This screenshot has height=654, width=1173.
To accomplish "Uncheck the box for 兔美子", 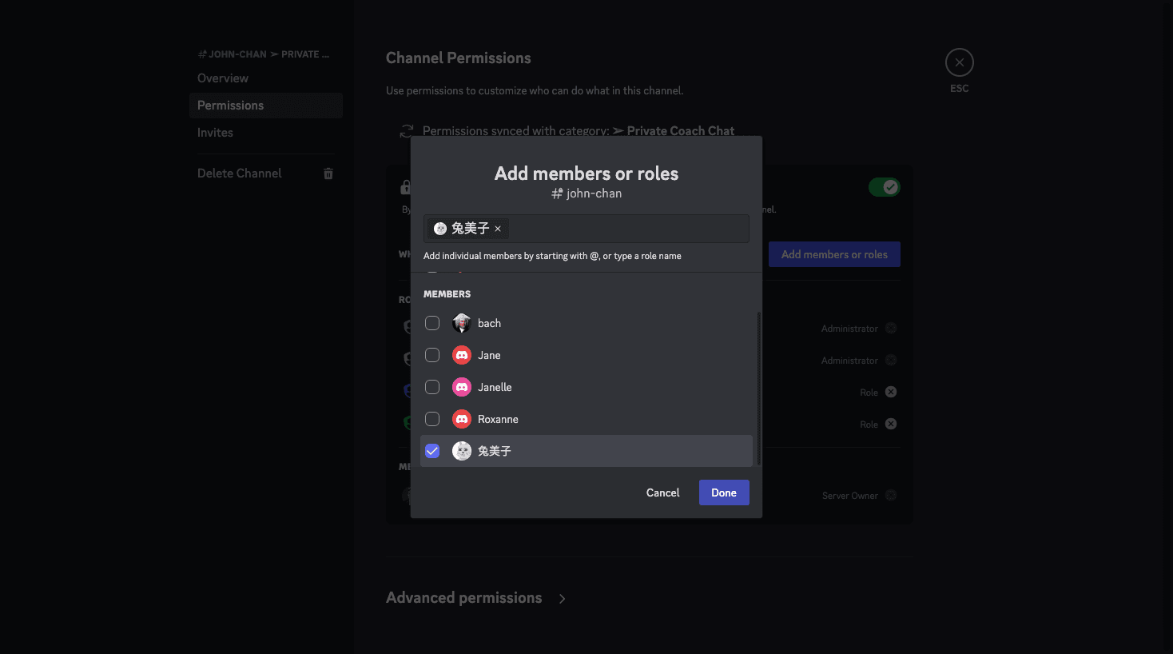I will (432, 451).
